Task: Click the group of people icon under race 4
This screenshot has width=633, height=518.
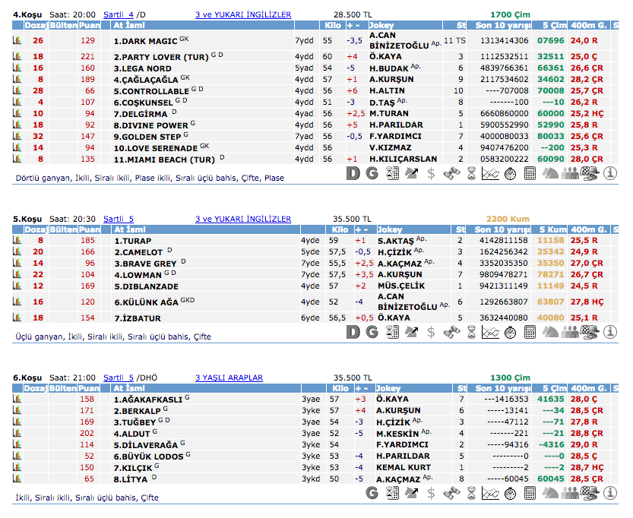Action: (570, 174)
